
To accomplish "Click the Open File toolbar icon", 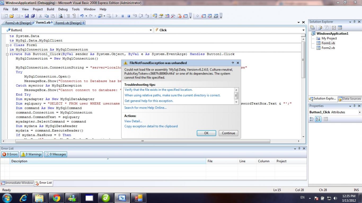I will point(11,16).
